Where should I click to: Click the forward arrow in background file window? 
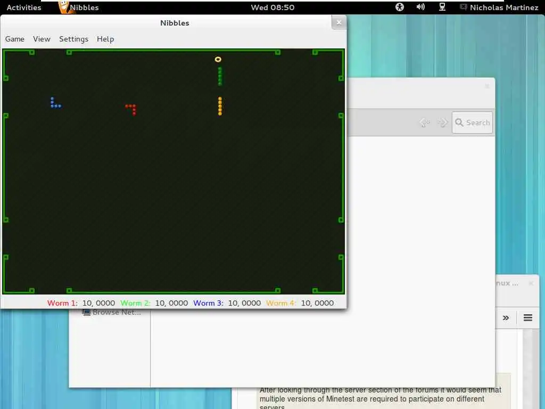click(x=442, y=122)
